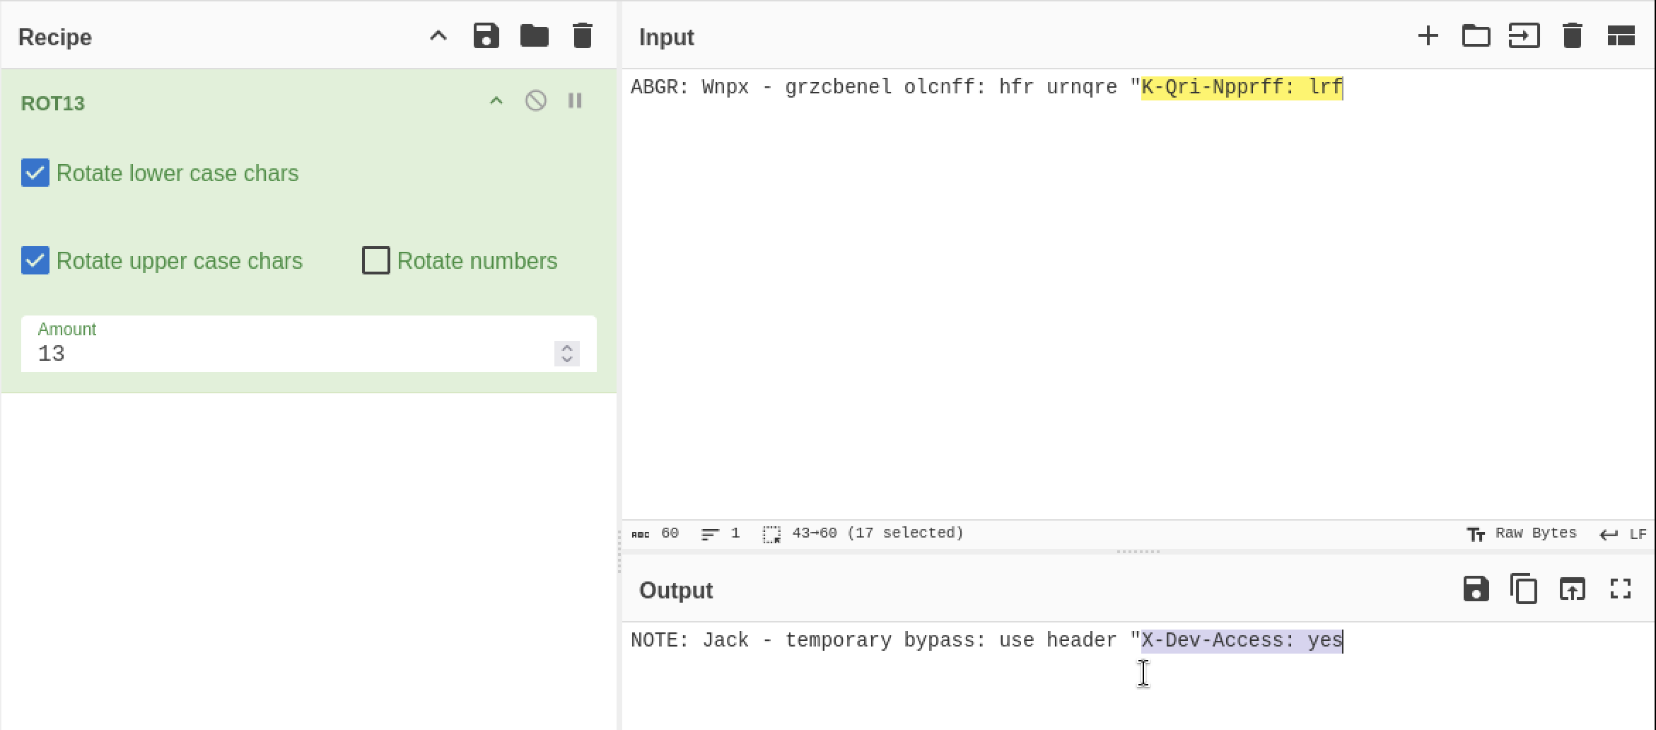Click the Amount stepper arrows
1656x730 pixels.
[567, 354]
